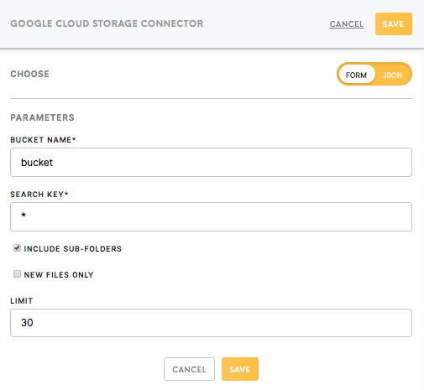Click the Parameters section heading
The height and width of the screenshot is (390, 424).
click(x=42, y=117)
